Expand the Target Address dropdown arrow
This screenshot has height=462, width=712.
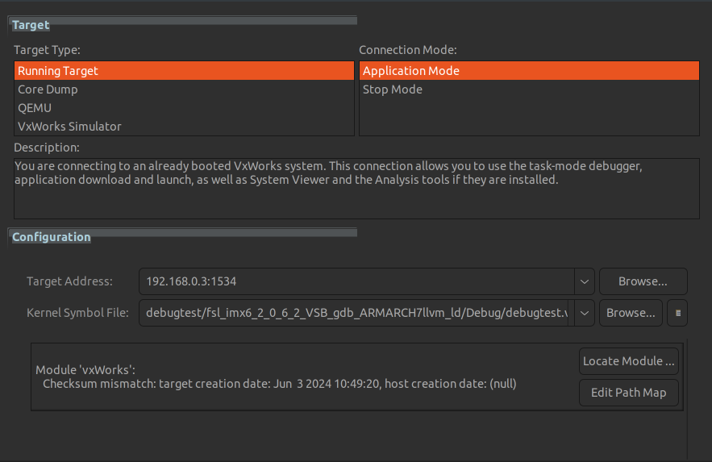click(585, 281)
